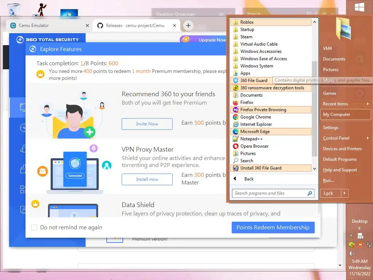373x280 pixels.
Task: Open Games from start menu
Action: coord(329,93)
